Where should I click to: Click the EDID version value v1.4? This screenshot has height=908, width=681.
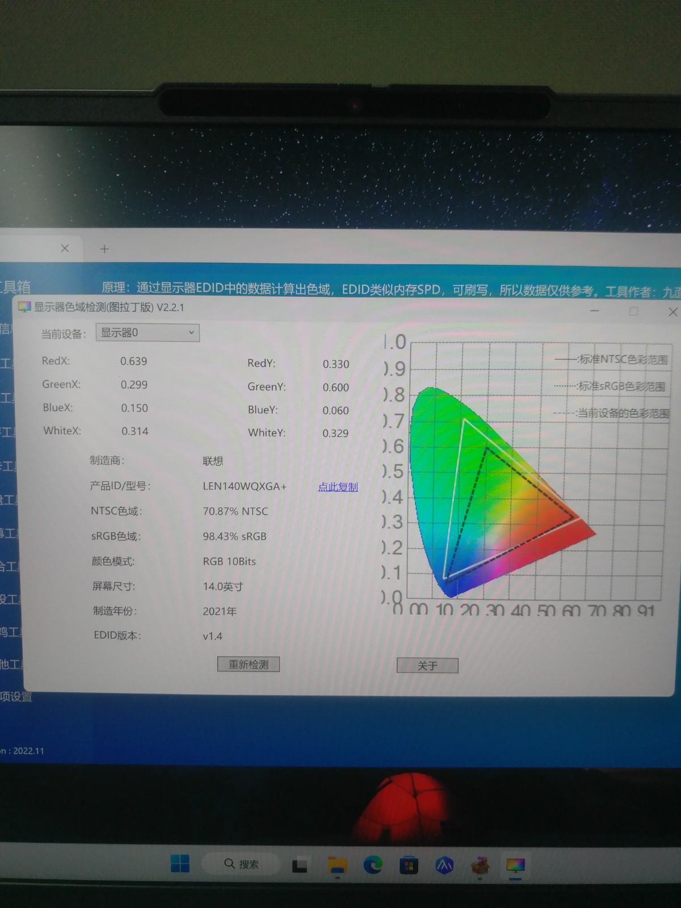(x=213, y=636)
